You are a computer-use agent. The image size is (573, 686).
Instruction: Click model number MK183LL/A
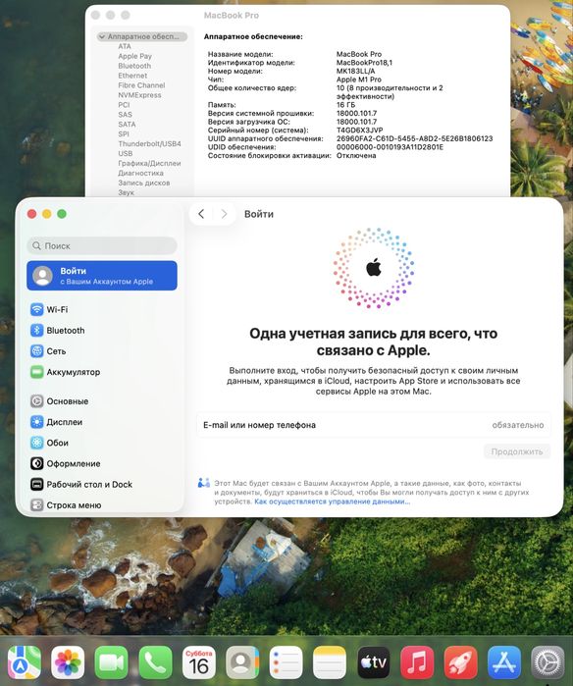355,71
